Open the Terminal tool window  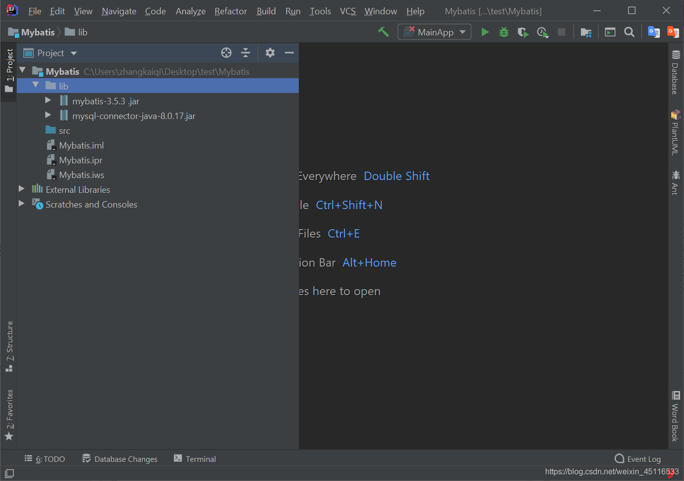pyautogui.click(x=195, y=459)
